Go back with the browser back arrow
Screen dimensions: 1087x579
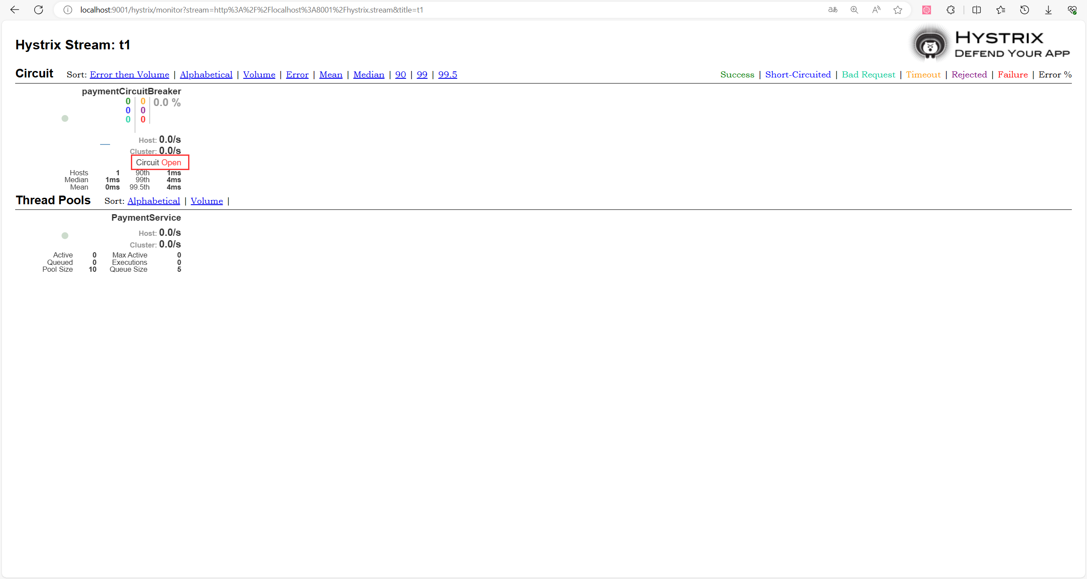pyautogui.click(x=15, y=10)
